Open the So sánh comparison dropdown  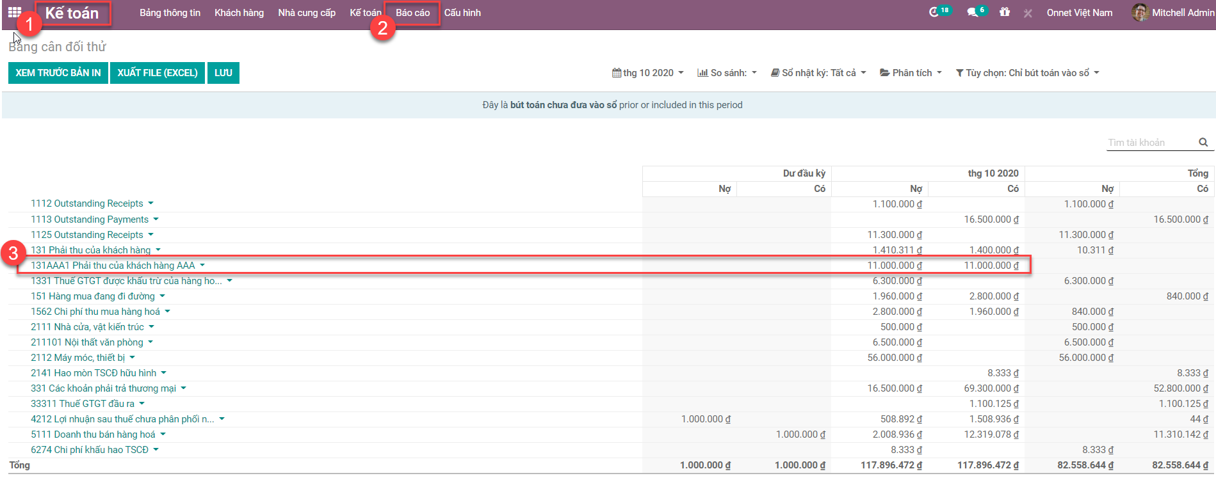click(727, 73)
